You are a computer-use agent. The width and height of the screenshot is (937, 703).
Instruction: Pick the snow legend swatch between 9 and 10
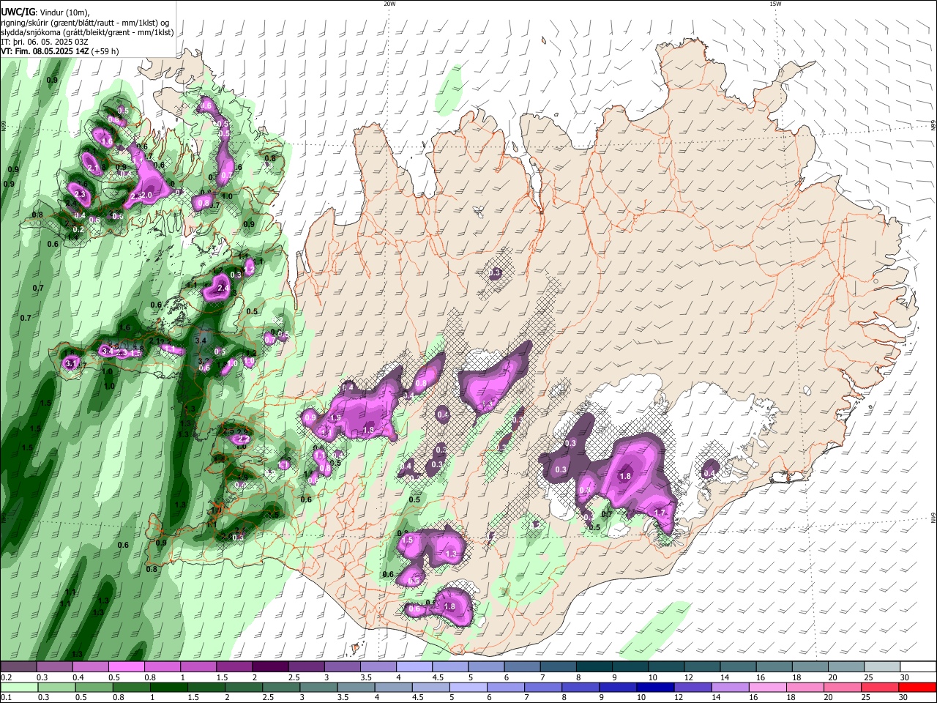click(630, 667)
